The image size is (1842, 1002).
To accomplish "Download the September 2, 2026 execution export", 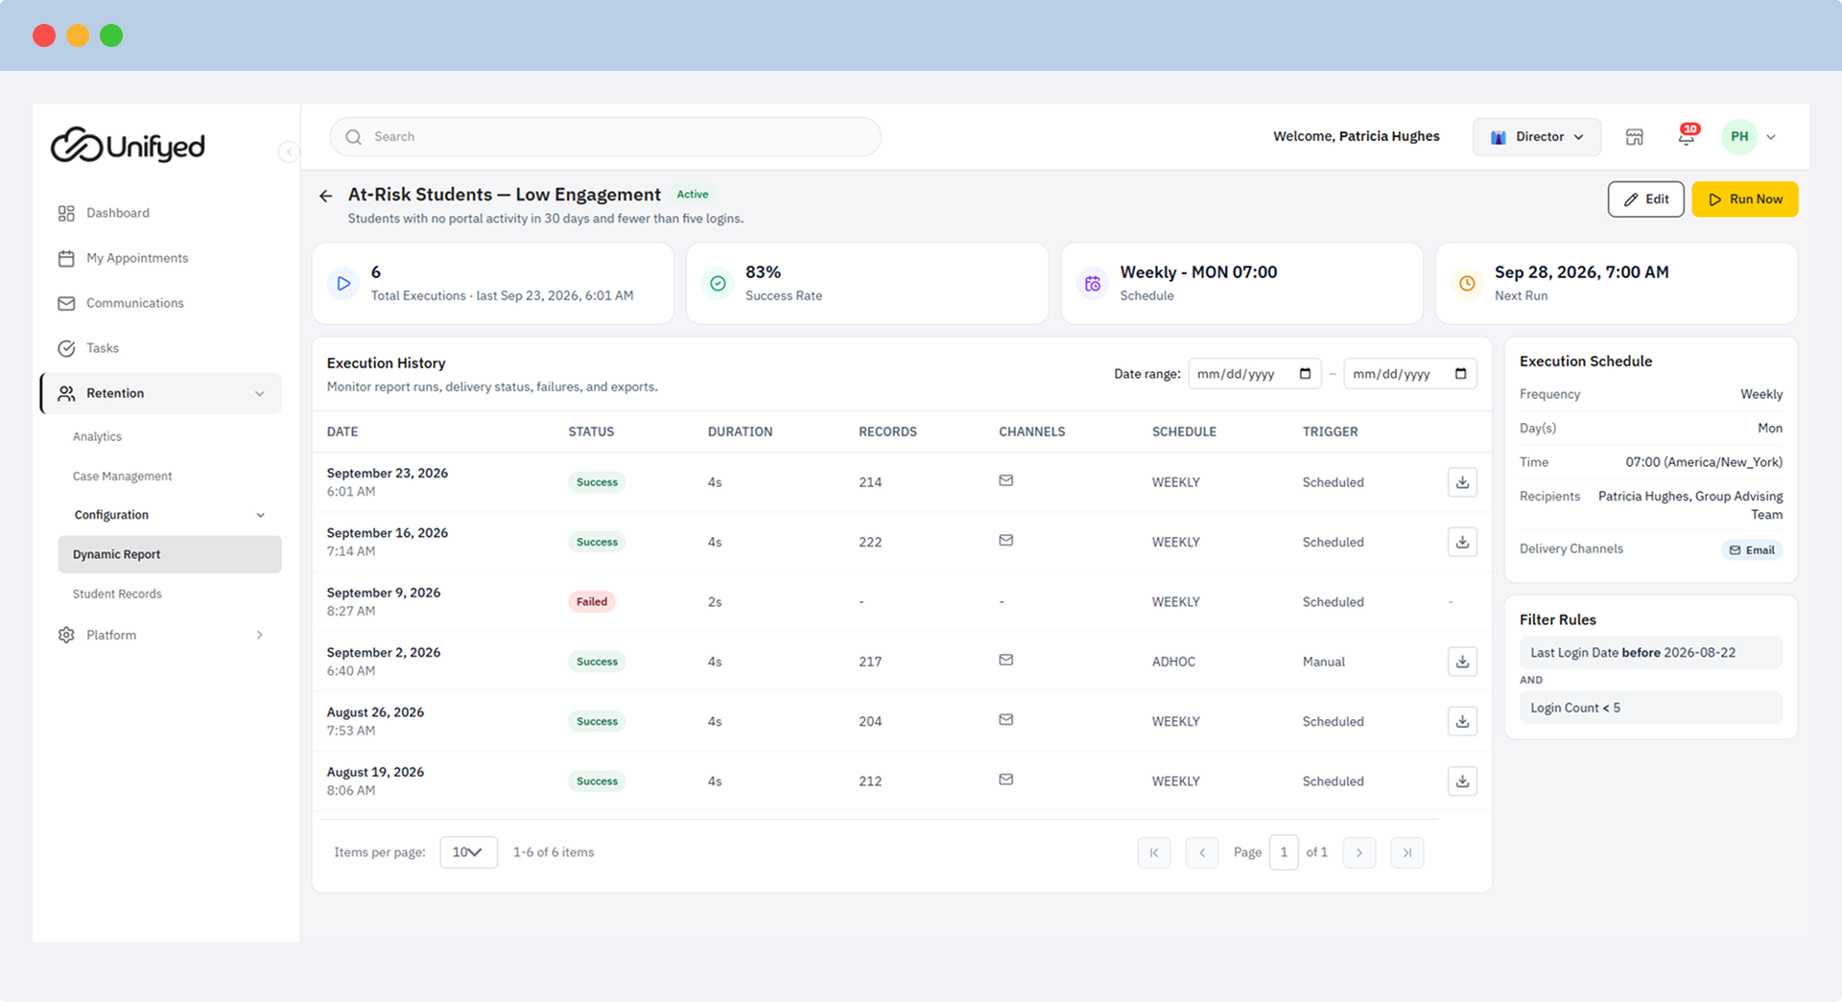I will pyautogui.click(x=1462, y=662).
